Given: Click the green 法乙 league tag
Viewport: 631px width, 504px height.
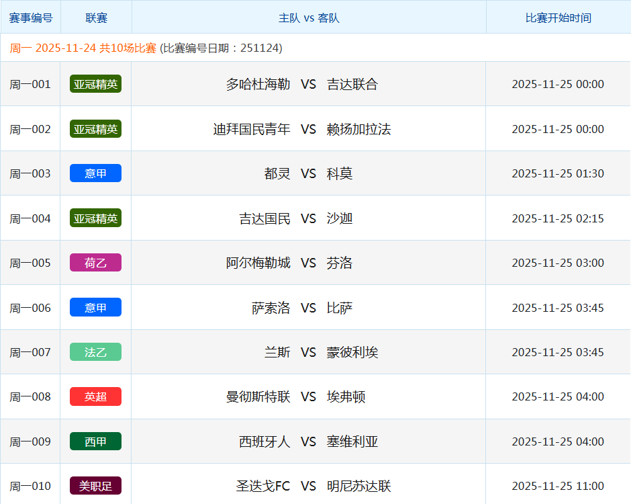Looking at the screenshot, I should coord(95,352).
